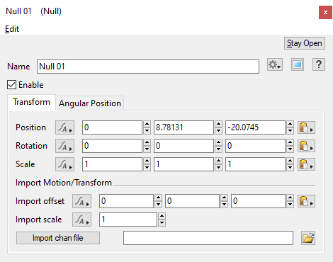
Task: Click the Import chan file button
Action: (x=58, y=238)
